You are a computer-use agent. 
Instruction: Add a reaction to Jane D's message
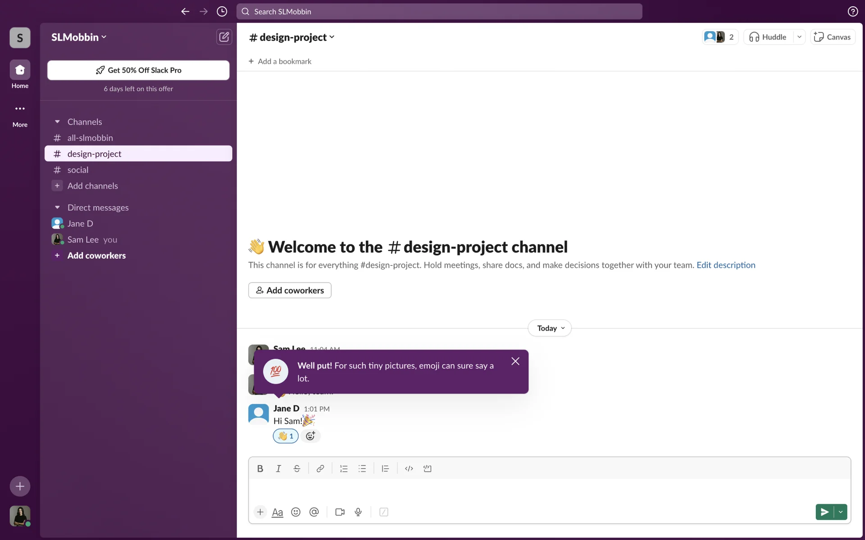(310, 436)
